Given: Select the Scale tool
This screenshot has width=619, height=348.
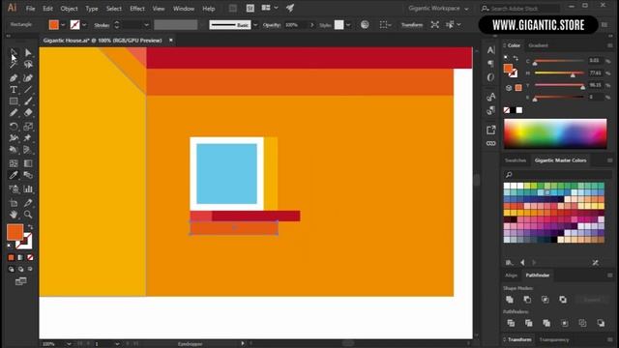Looking at the screenshot, I should (28, 127).
